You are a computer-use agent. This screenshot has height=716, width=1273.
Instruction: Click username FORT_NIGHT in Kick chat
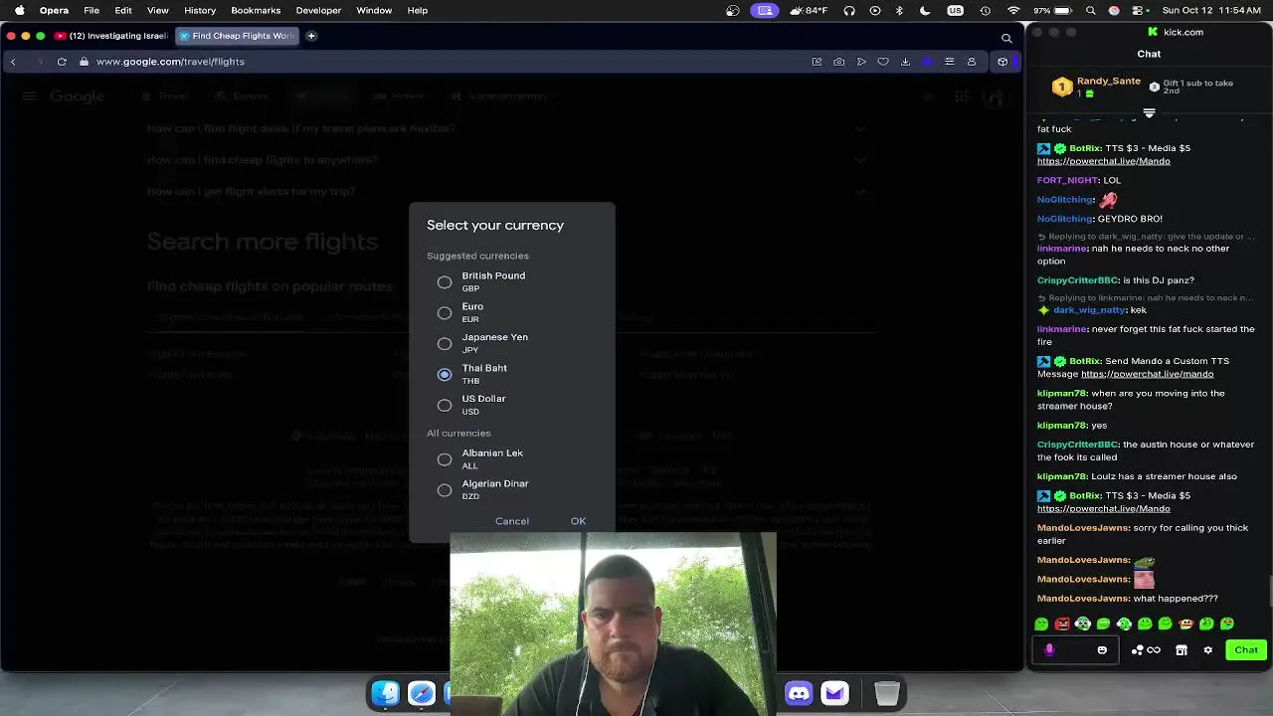click(x=1067, y=180)
